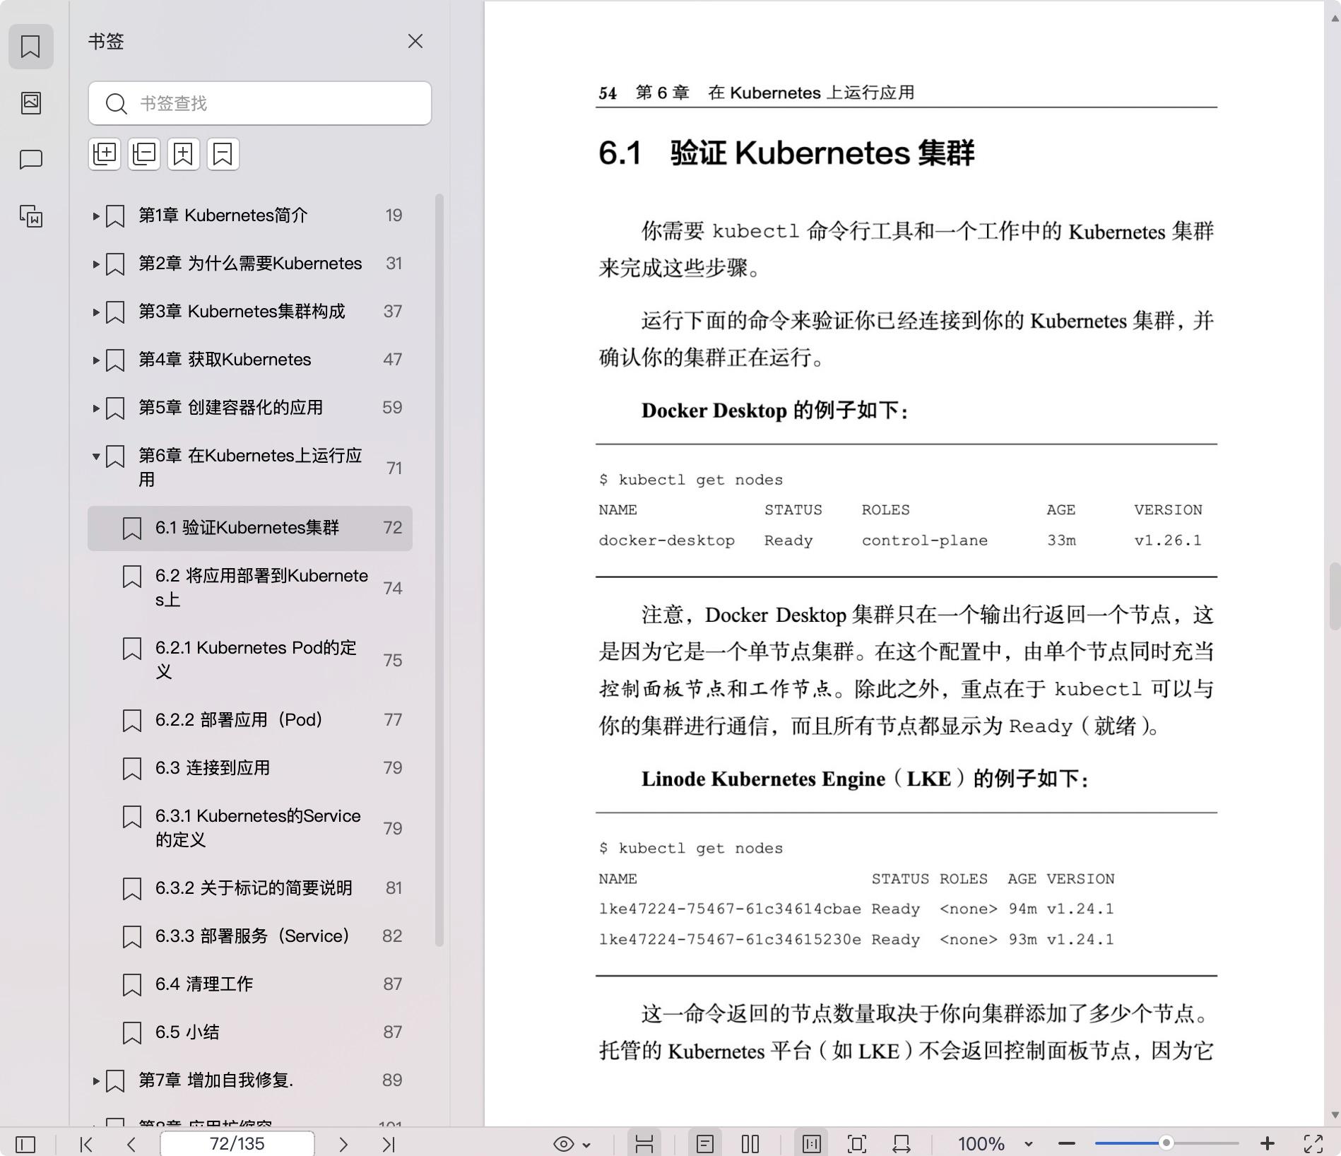Click the zoom slider handle
Viewport: 1341px width, 1156px height.
click(x=1166, y=1143)
